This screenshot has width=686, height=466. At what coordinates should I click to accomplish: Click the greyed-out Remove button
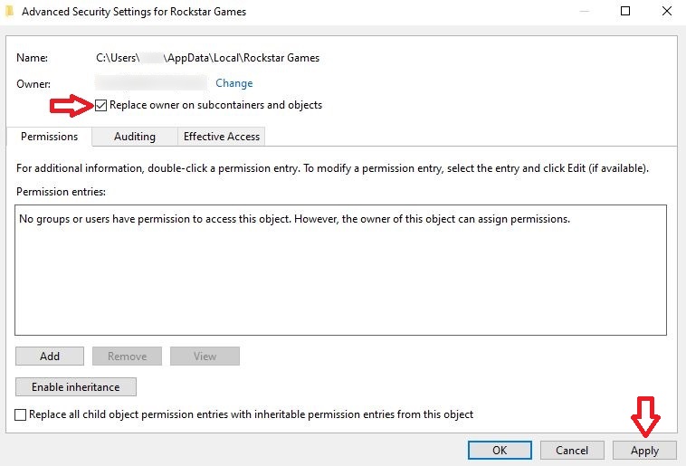pyautogui.click(x=128, y=357)
